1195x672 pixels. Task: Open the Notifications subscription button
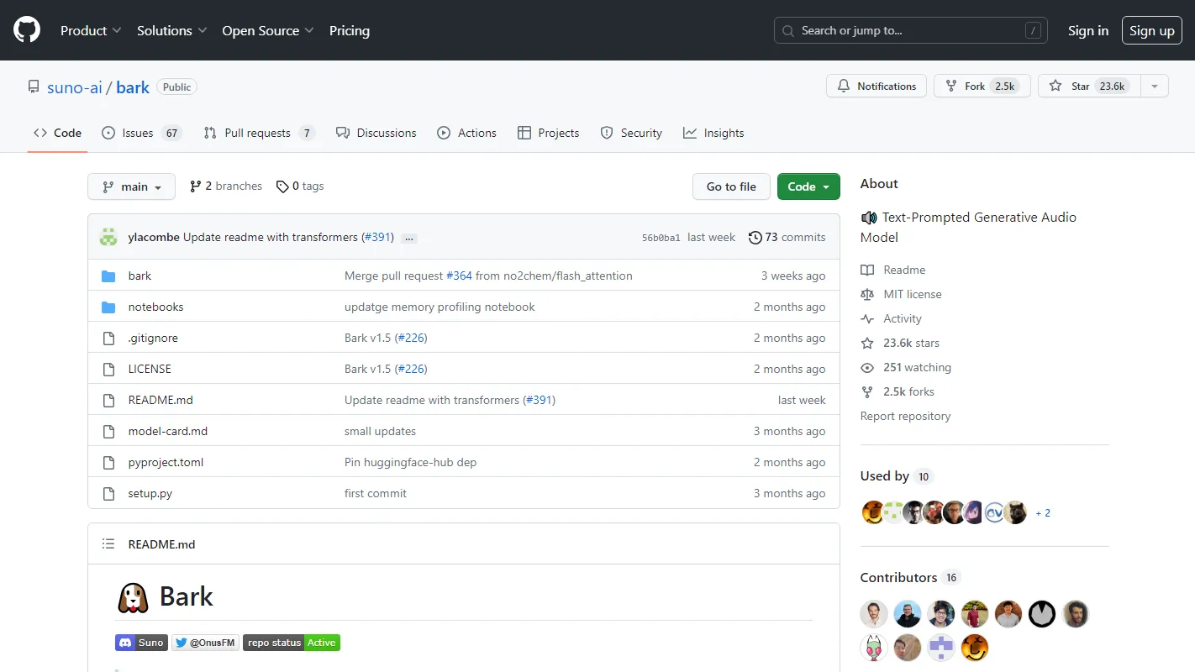click(877, 87)
